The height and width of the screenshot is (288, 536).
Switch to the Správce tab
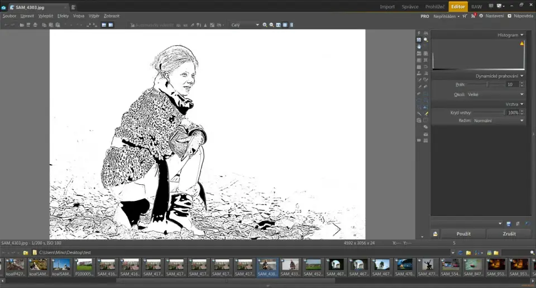coord(410,7)
